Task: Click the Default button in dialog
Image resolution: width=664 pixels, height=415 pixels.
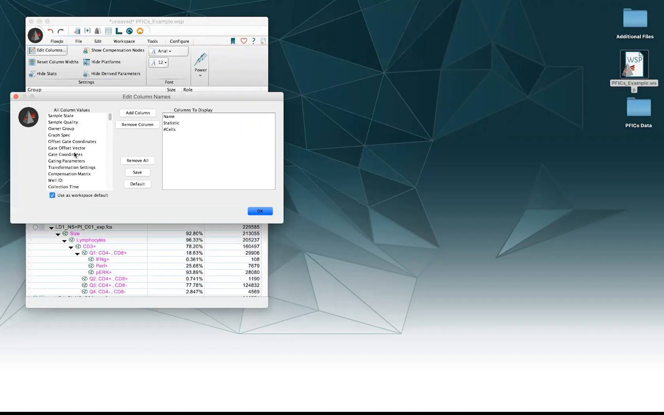Action: [x=138, y=184]
